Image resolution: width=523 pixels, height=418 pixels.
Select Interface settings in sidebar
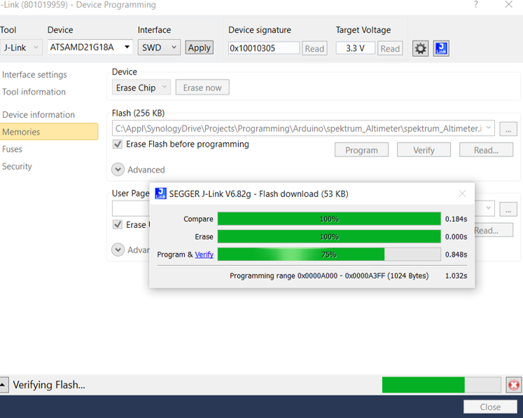click(34, 74)
